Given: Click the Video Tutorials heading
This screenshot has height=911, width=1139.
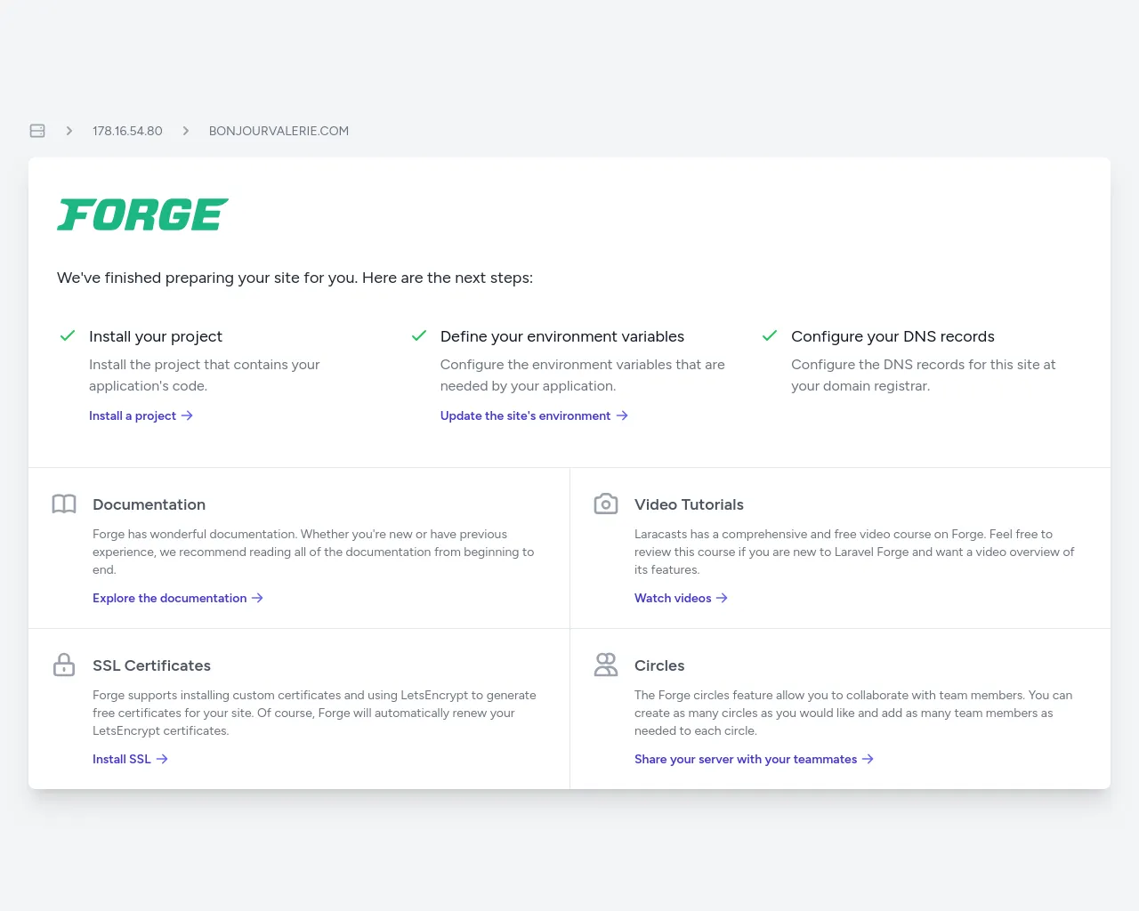Looking at the screenshot, I should tap(689, 504).
